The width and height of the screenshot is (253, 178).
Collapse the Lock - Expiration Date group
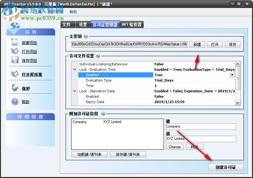[75, 91]
